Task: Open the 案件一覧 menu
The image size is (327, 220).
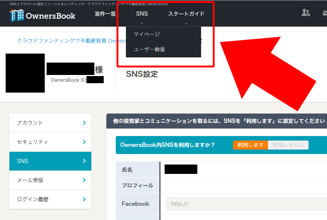Action: 105,14
